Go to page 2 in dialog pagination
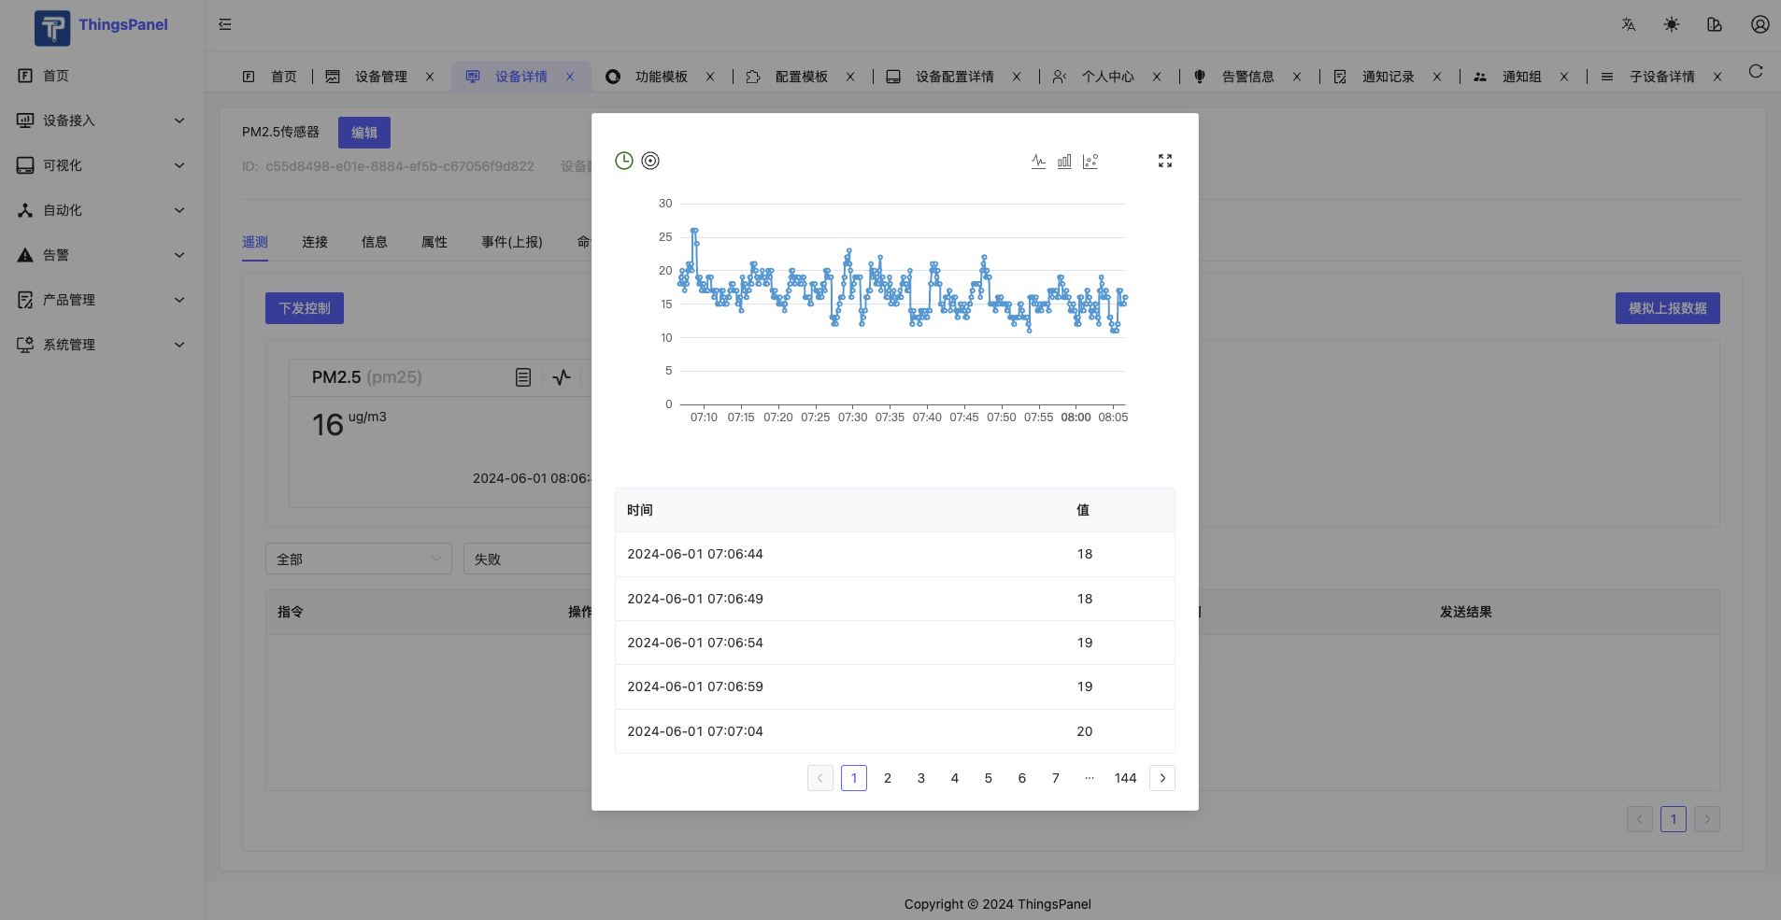This screenshot has height=920, width=1781. [888, 778]
